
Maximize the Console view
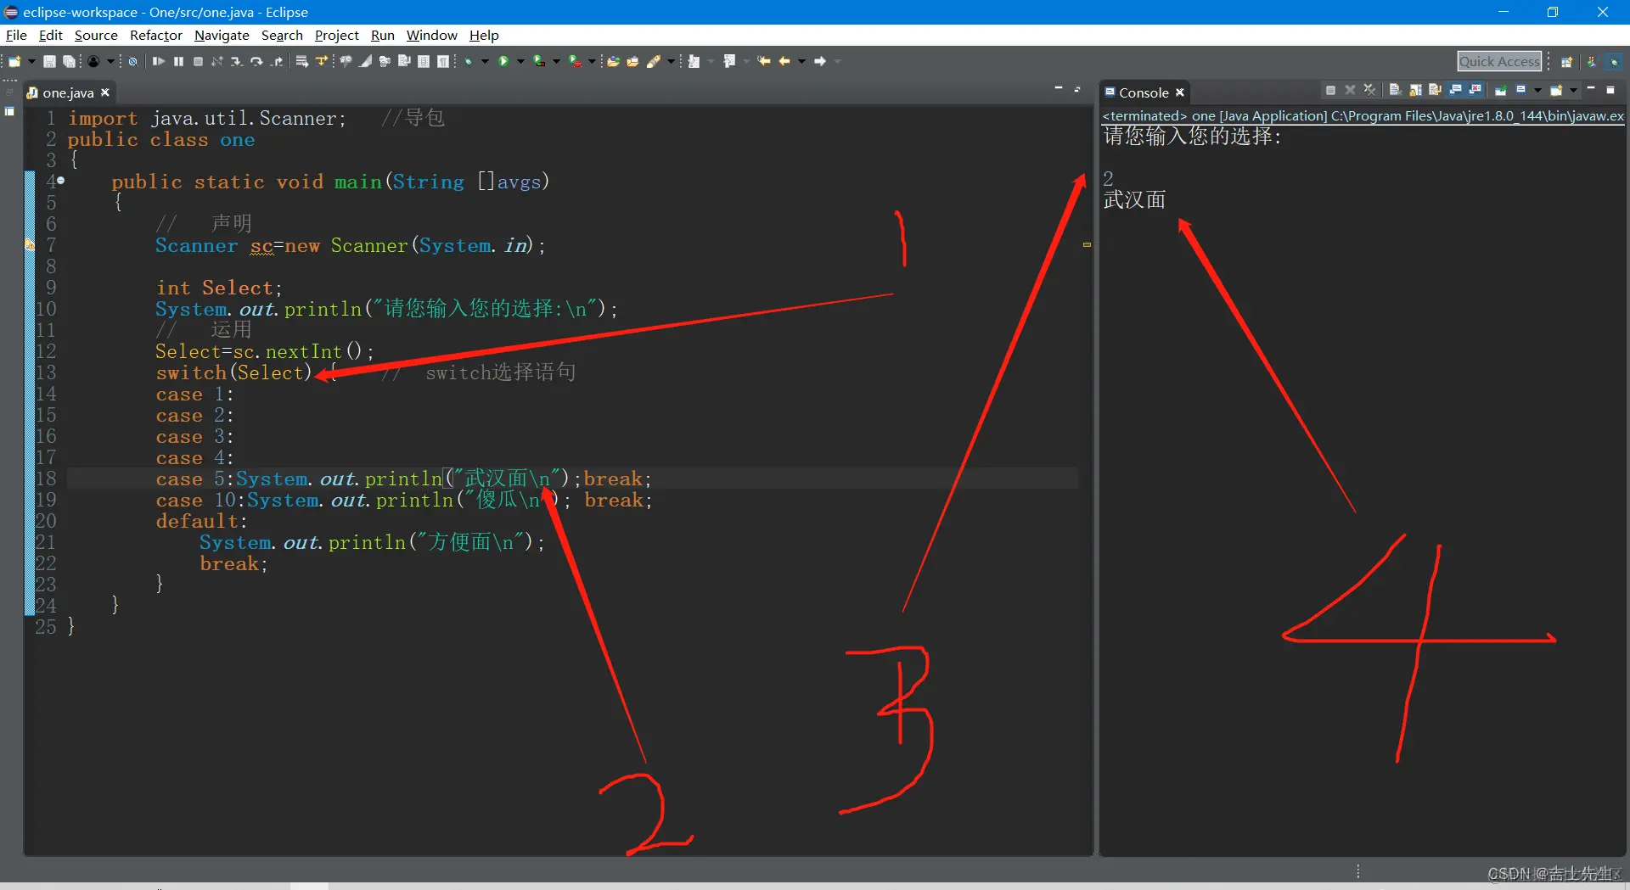pos(1610,90)
